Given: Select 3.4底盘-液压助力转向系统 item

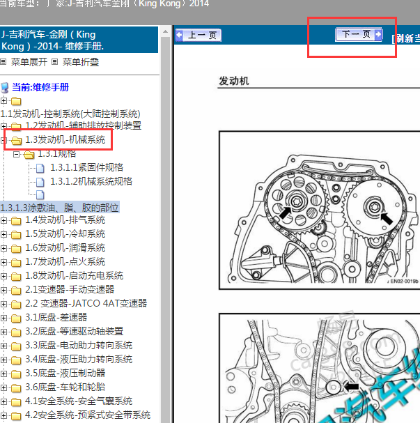Looking at the screenshot, I should 79,360.
